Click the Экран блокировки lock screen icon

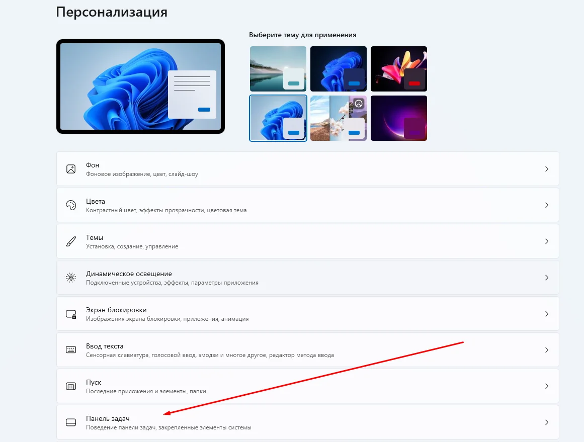point(71,314)
